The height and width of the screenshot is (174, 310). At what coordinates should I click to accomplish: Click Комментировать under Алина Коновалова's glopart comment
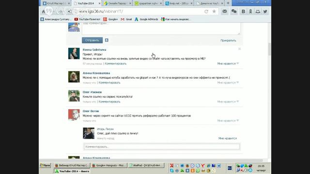109,83
